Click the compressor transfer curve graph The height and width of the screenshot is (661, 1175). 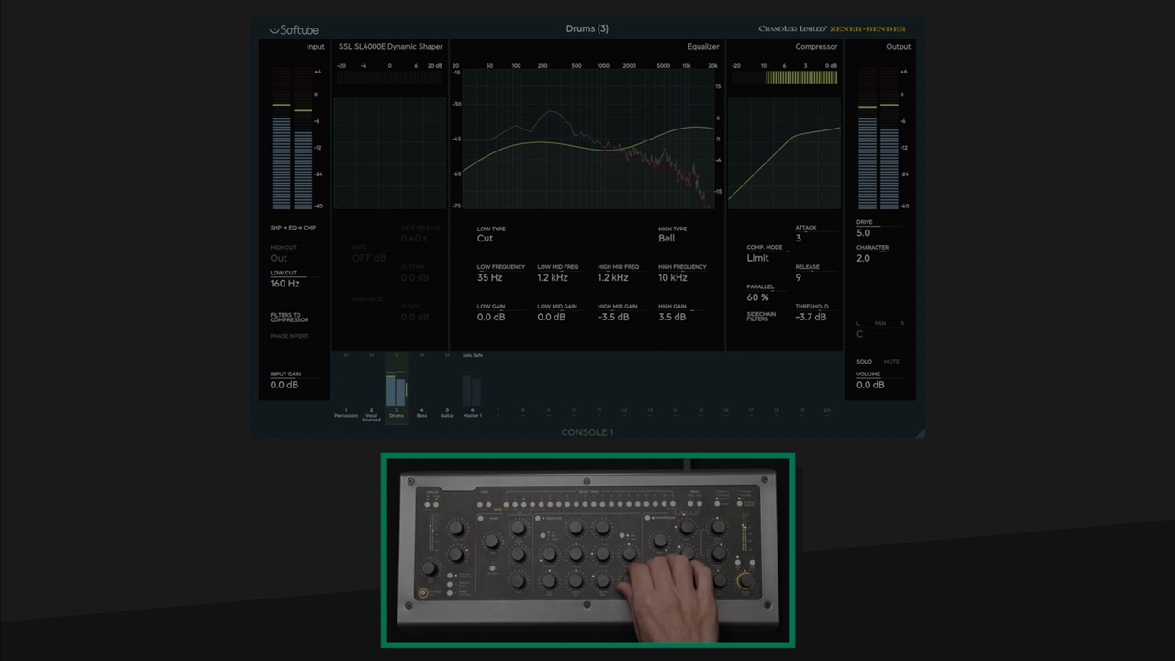click(784, 153)
